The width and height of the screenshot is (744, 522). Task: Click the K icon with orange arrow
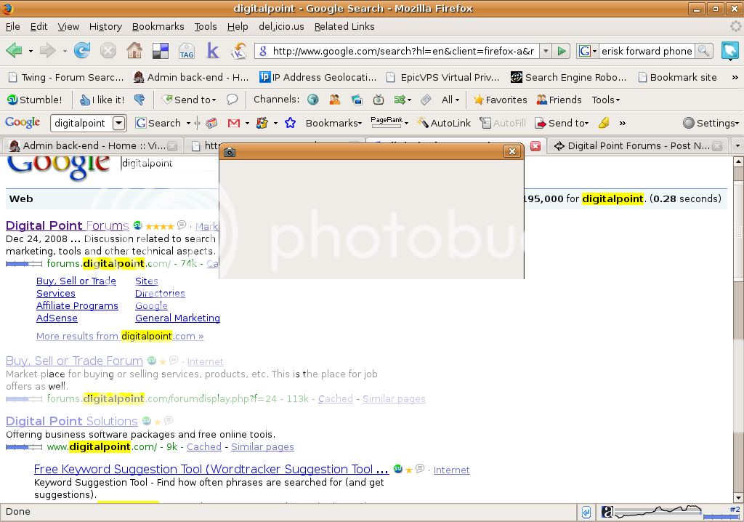[x=238, y=51]
